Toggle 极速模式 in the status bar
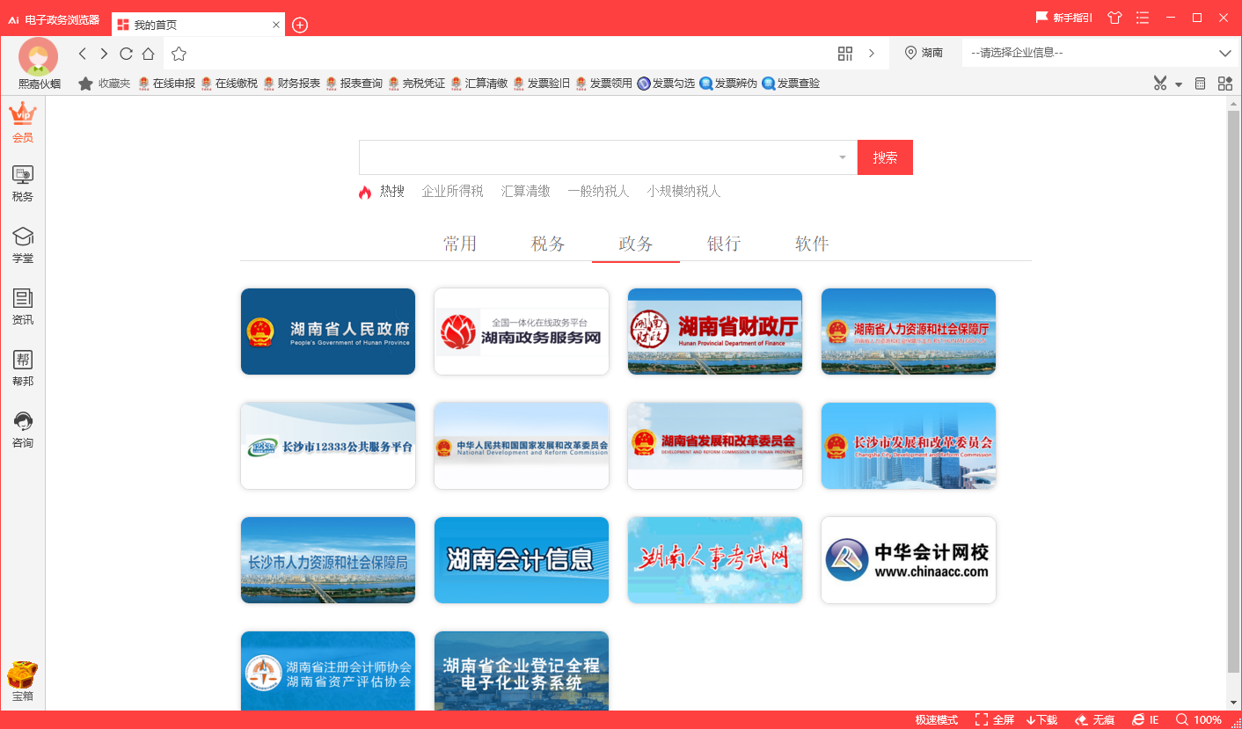 click(x=937, y=720)
